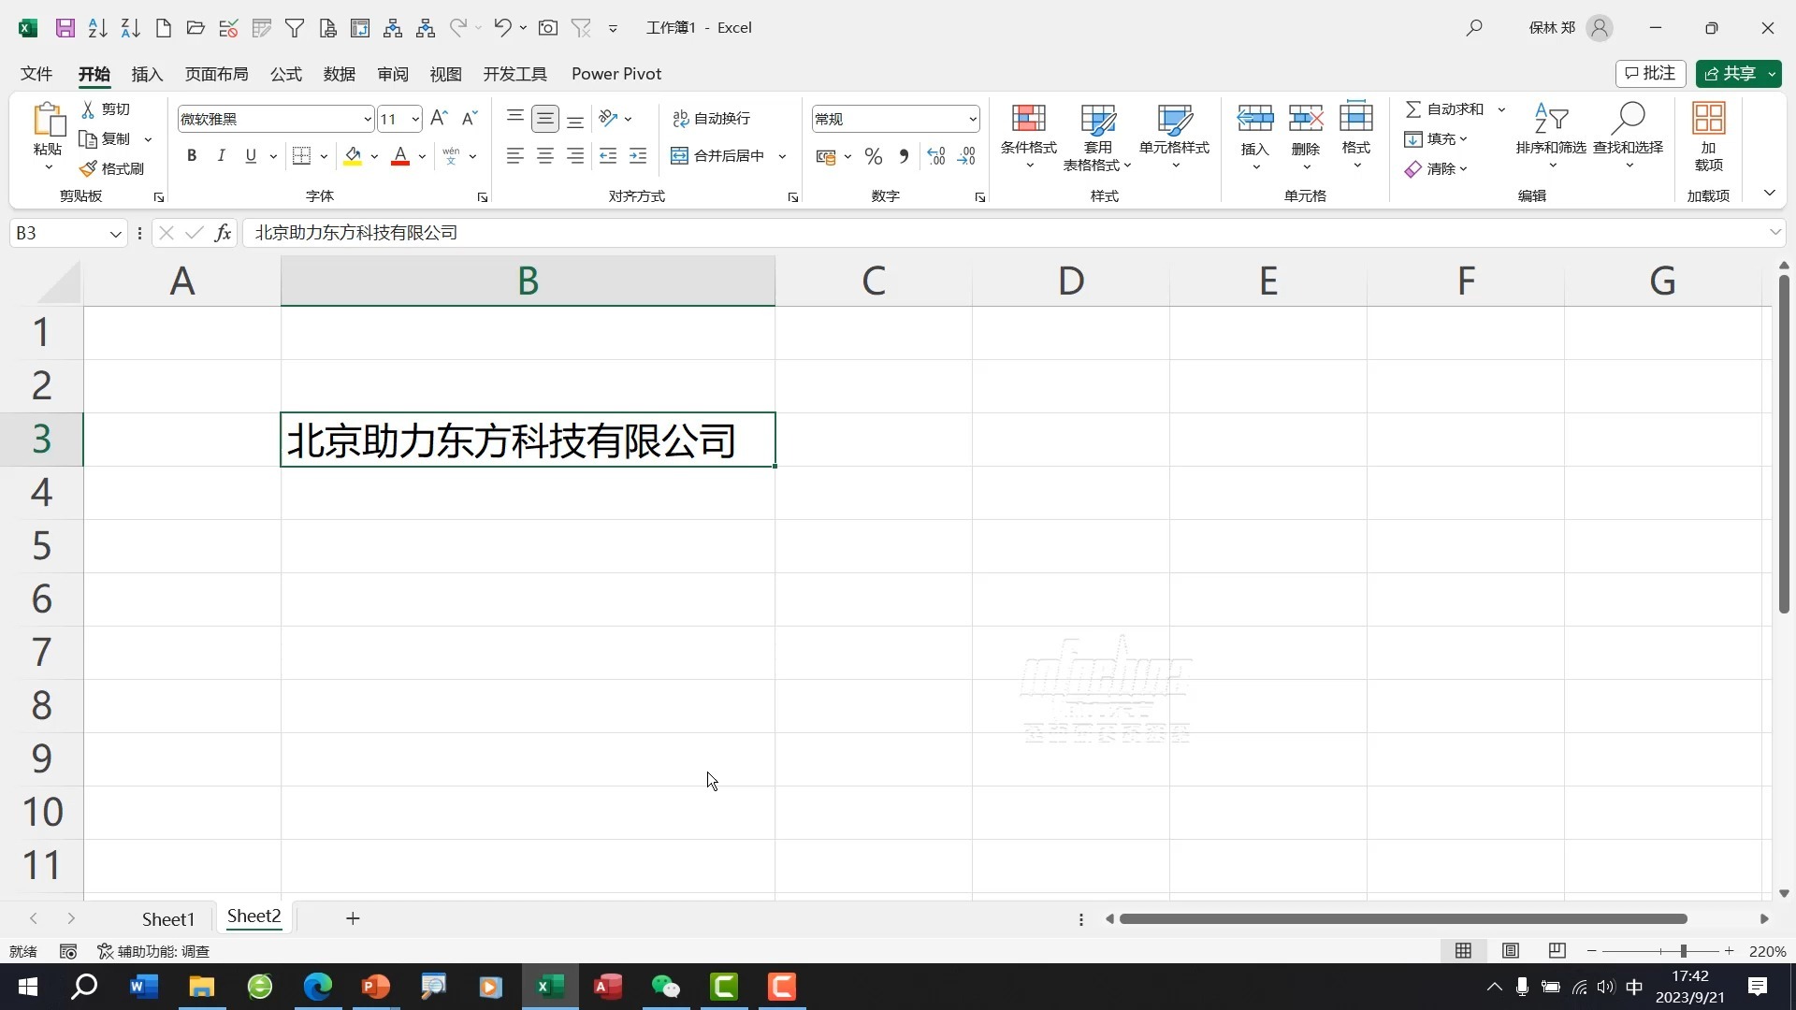The height and width of the screenshot is (1010, 1796).
Task: Click the Add-ins button
Action: coord(1708,137)
